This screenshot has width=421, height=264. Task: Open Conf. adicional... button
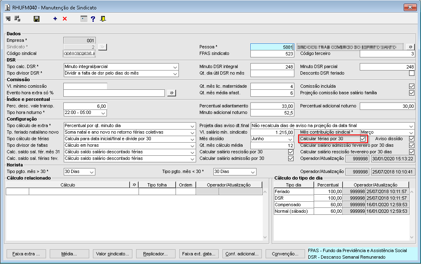242,254
